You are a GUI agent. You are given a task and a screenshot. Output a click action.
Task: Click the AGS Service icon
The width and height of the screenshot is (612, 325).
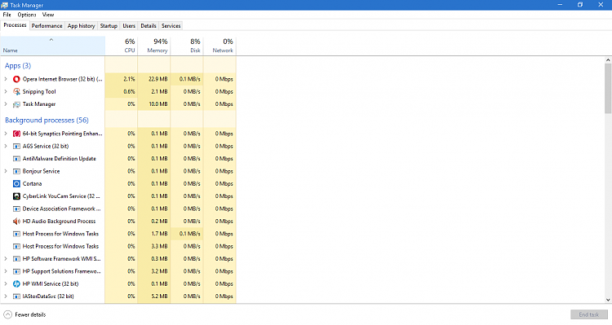[16, 146]
